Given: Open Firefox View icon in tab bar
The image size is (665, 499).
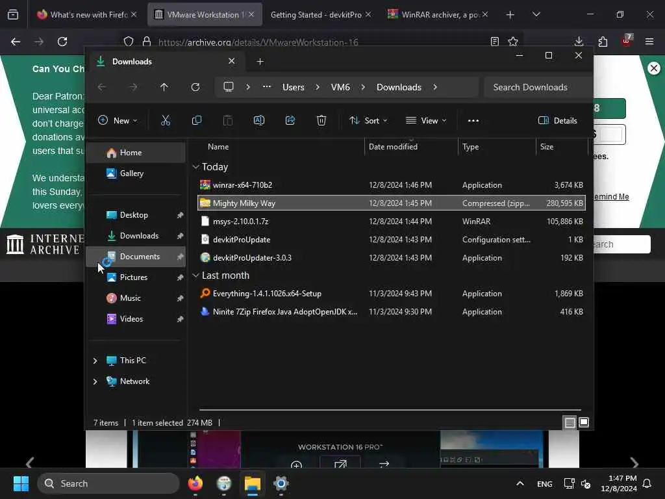Looking at the screenshot, I should click(x=13, y=15).
